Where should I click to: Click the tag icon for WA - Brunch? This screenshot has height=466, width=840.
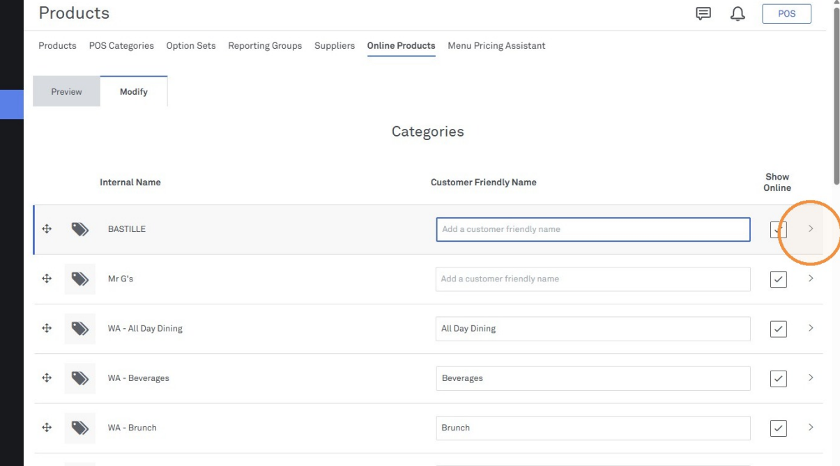pyautogui.click(x=80, y=428)
